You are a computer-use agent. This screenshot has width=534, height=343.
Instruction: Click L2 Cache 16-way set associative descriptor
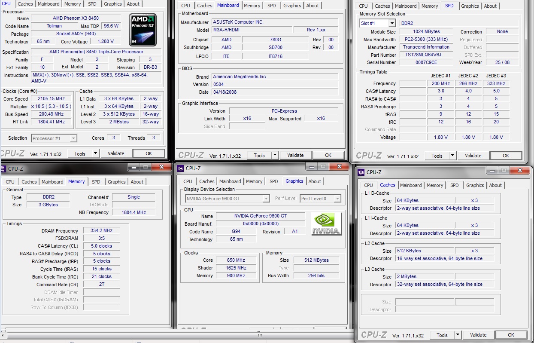tap(444, 259)
